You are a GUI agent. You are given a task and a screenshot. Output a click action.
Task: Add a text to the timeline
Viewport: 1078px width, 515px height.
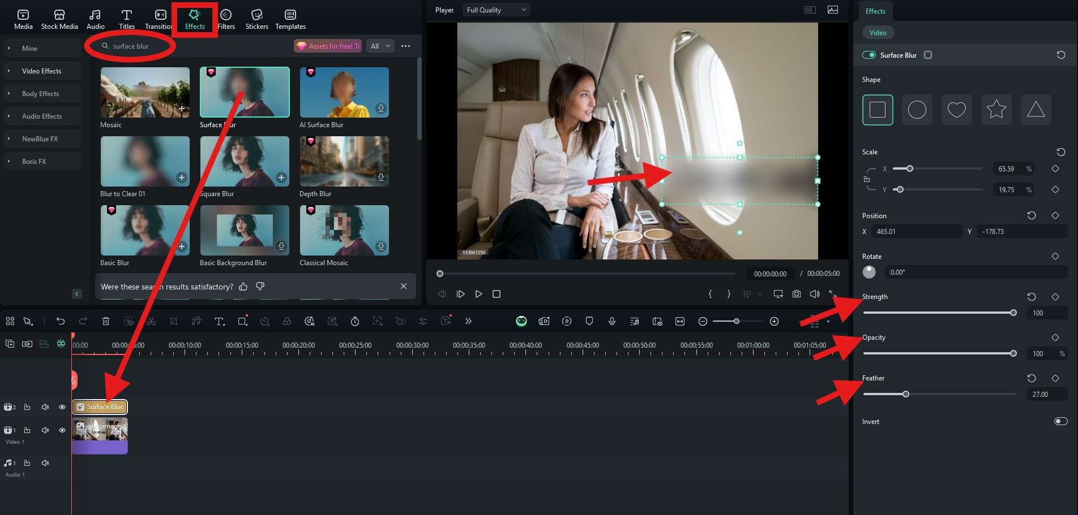[x=219, y=321]
